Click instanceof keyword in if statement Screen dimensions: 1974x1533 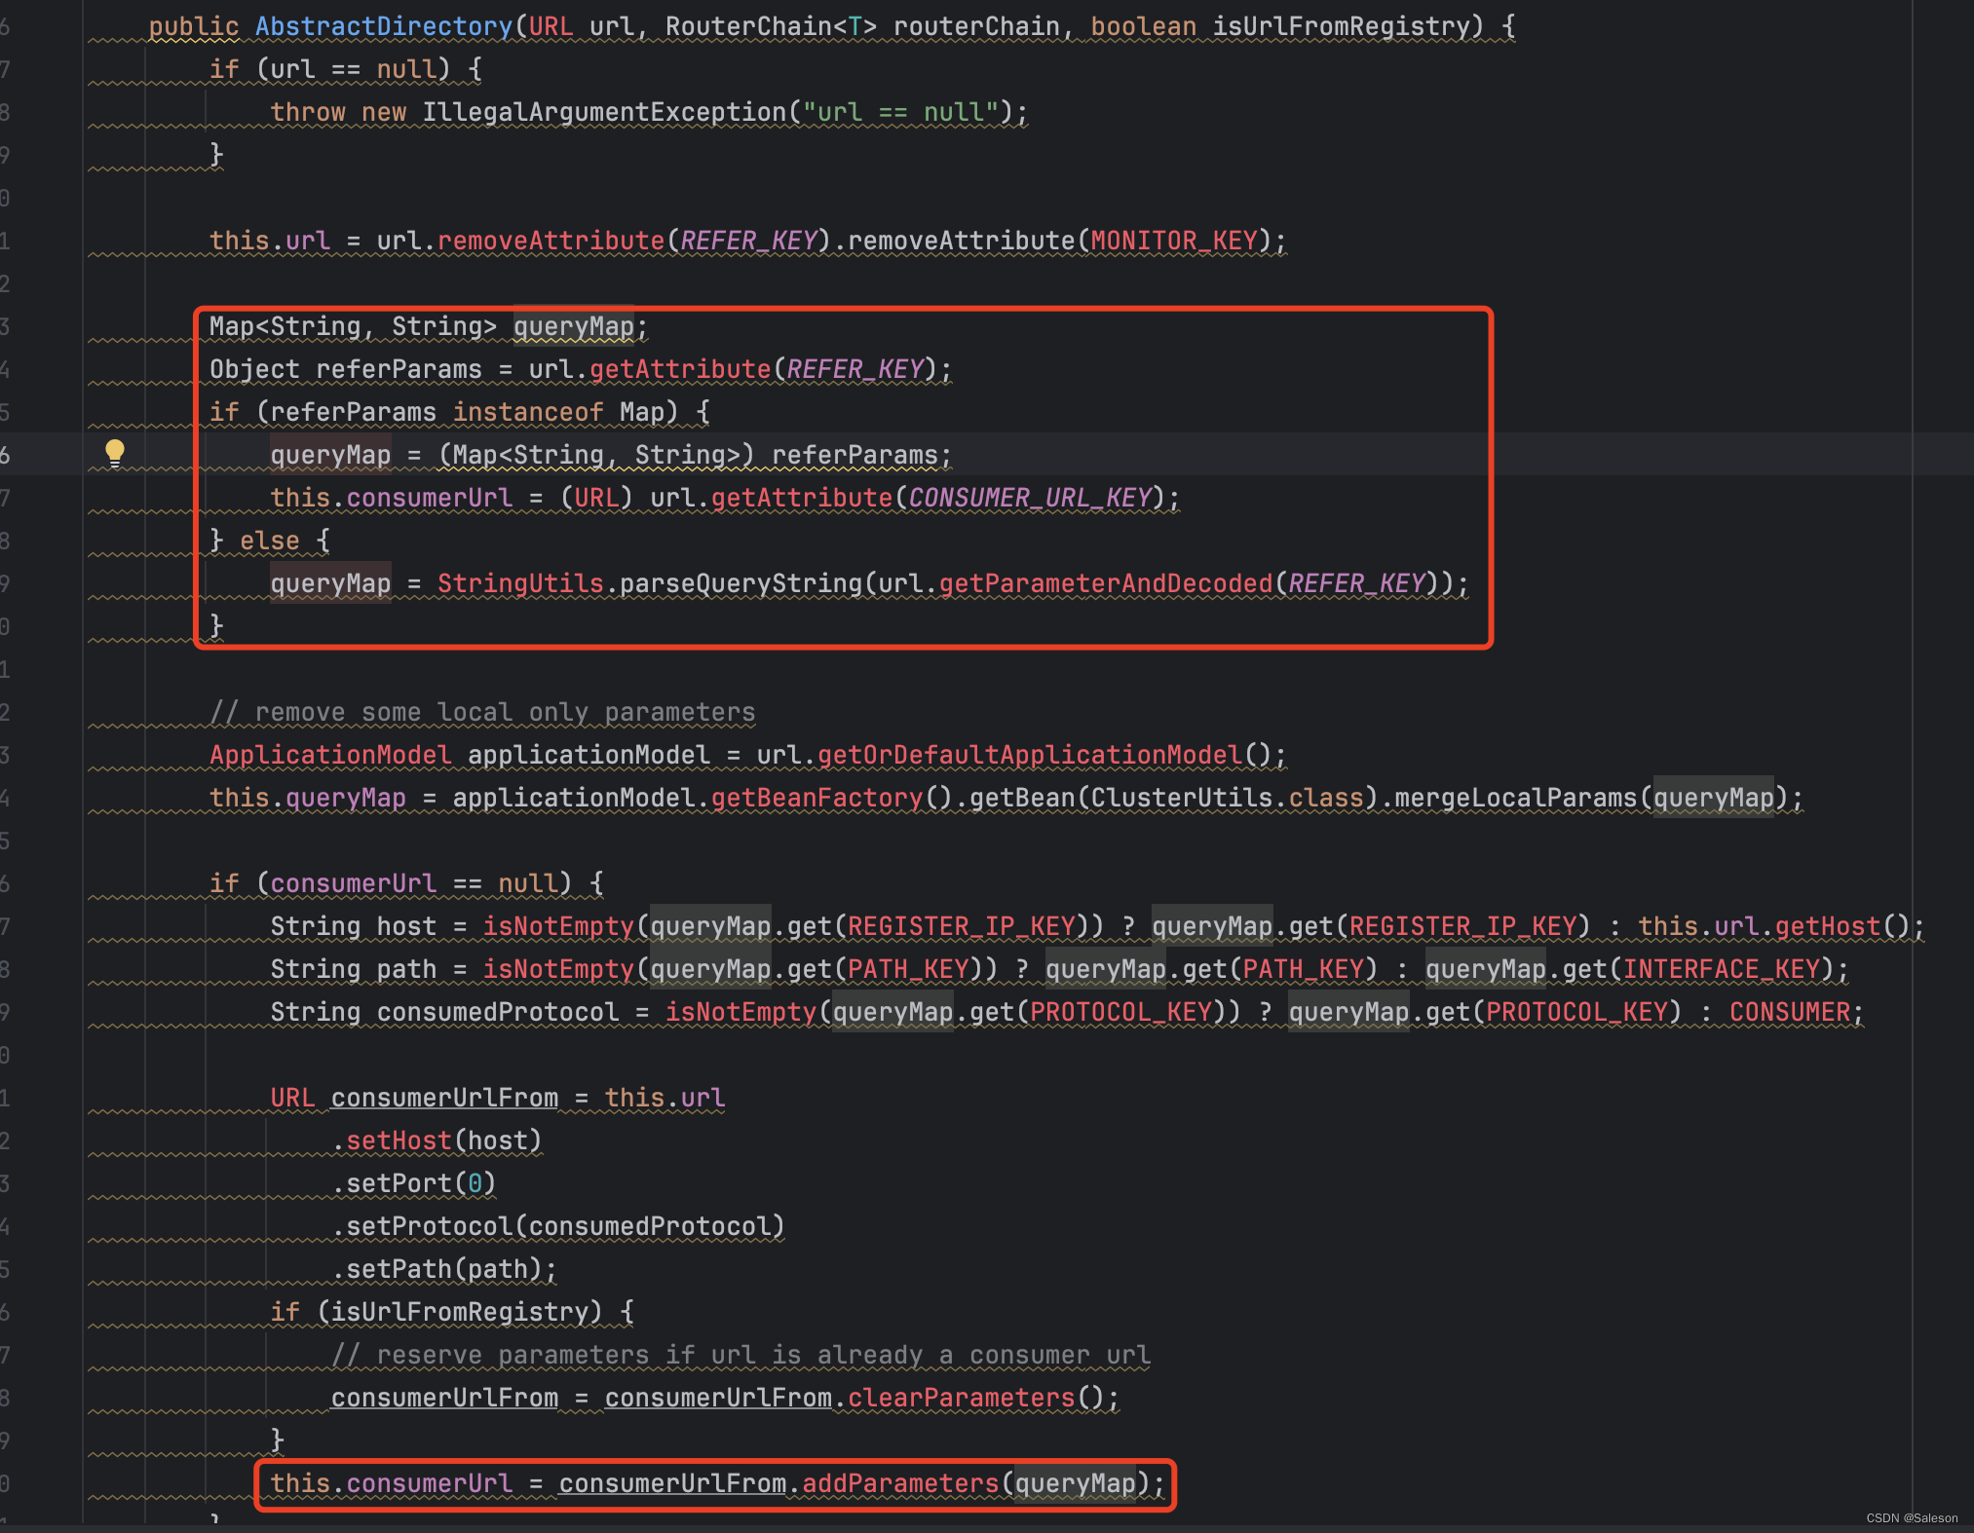tap(528, 412)
